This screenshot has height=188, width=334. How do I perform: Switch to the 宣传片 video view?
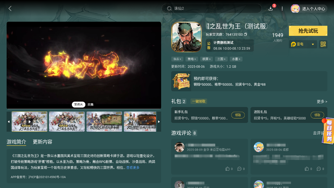78,105
